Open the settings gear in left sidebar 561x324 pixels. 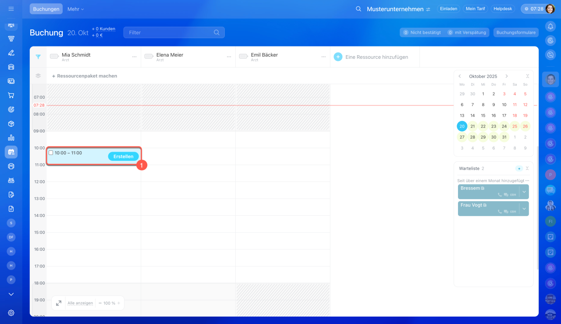point(11,313)
